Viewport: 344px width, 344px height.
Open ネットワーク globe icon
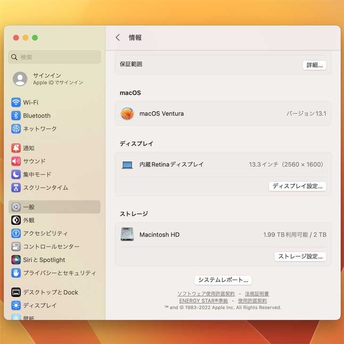pyautogui.click(x=16, y=129)
